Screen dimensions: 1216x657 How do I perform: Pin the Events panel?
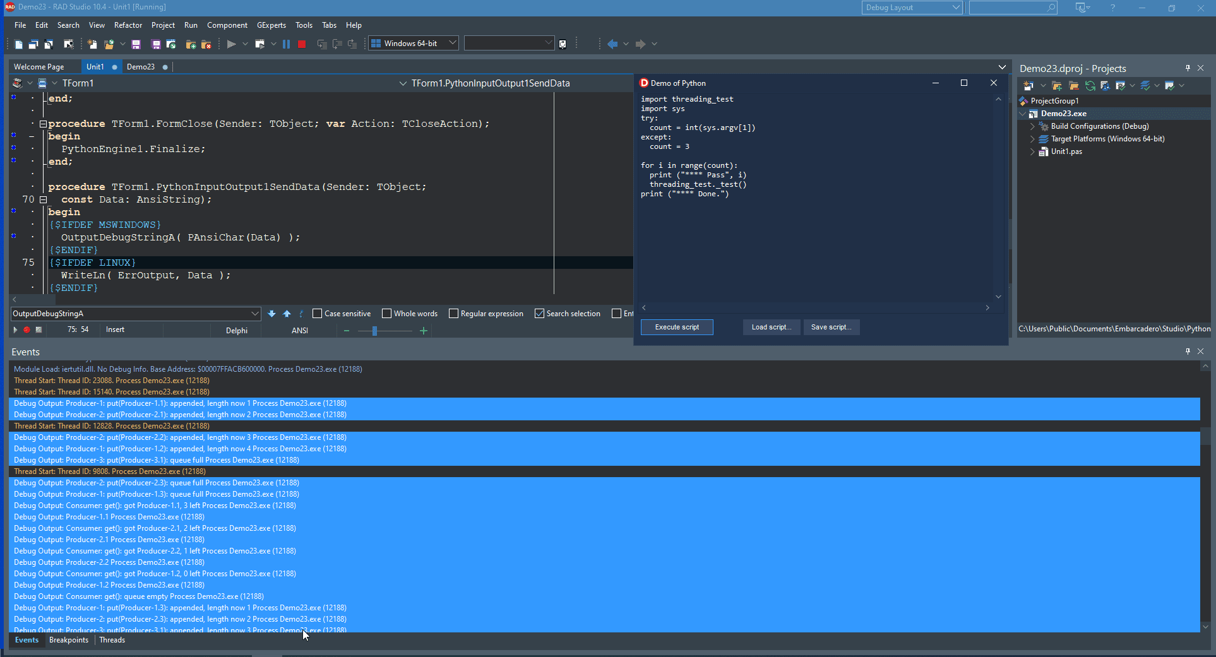click(x=1188, y=352)
